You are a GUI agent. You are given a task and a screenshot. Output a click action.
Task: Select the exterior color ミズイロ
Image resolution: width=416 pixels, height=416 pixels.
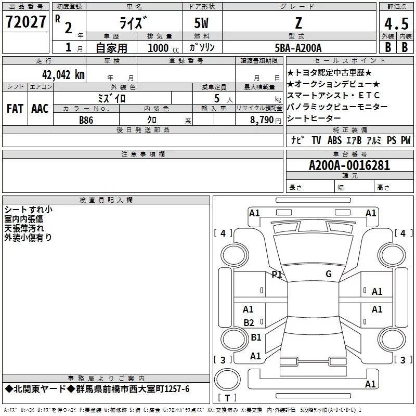tap(112, 98)
